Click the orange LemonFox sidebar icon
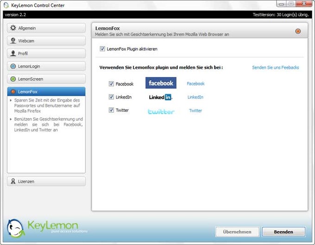The width and height of the screenshot is (315, 245). (x=13, y=92)
